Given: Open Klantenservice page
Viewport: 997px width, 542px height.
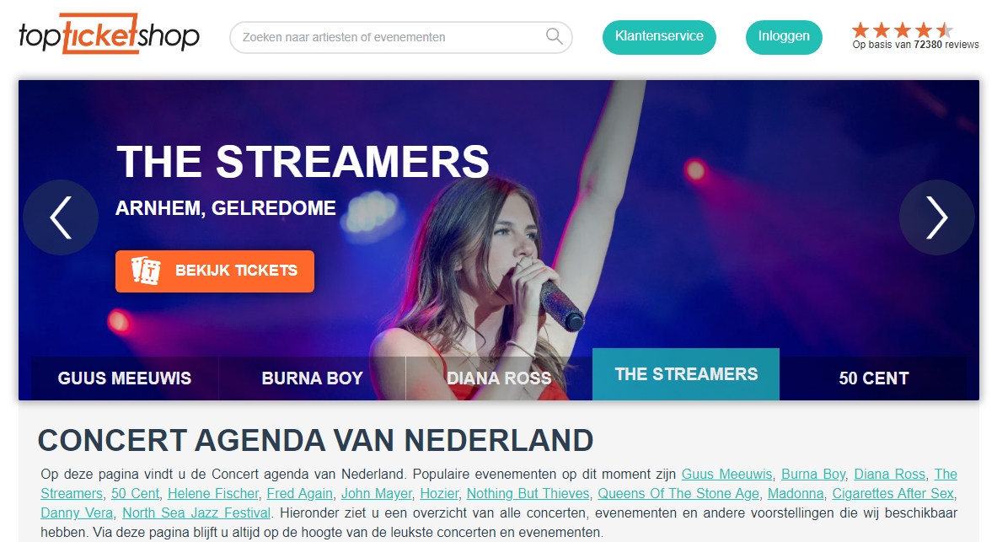Looking at the screenshot, I should pyautogui.click(x=659, y=37).
